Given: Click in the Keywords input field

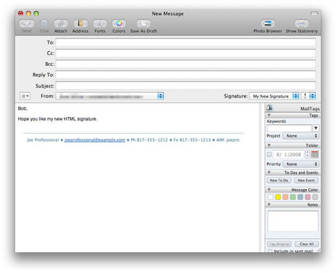Looking at the screenshot, I should 289,128.
